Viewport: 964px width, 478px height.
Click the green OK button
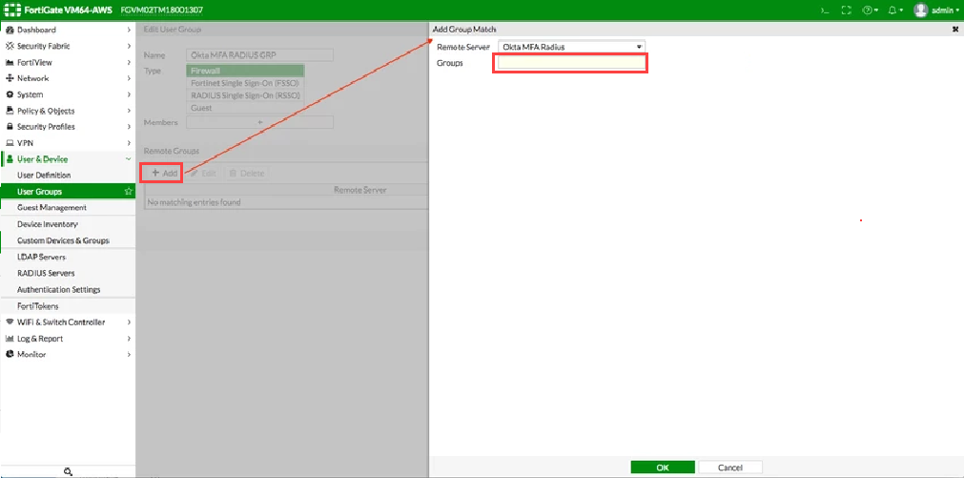point(662,468)
